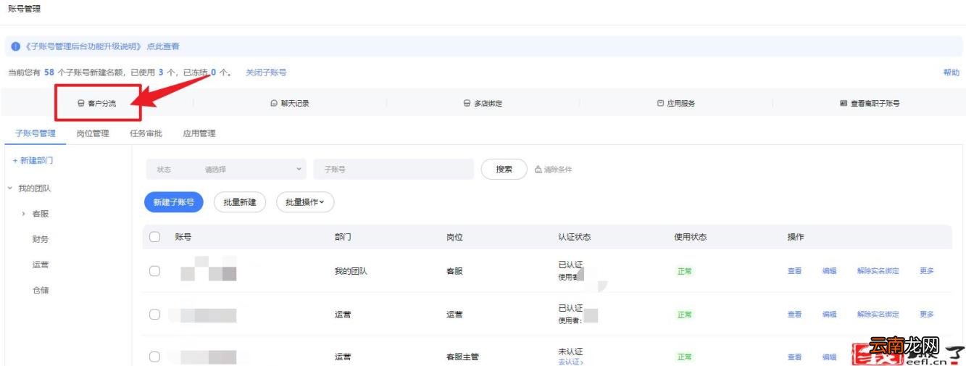Viewport: 966px width, 366px height.
Task: Select 客服 in the department tree
Action: point(41,214)
